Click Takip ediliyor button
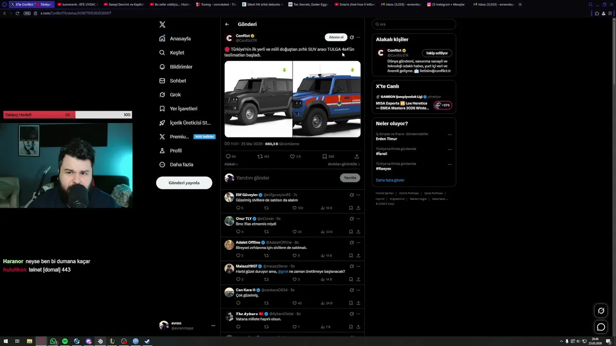Image resolution: width=616 pixels, height=346 pixels. tap(436, 53)
